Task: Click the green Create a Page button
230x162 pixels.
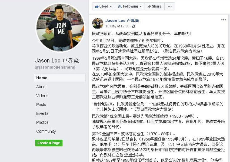Action: coord(49,143)
